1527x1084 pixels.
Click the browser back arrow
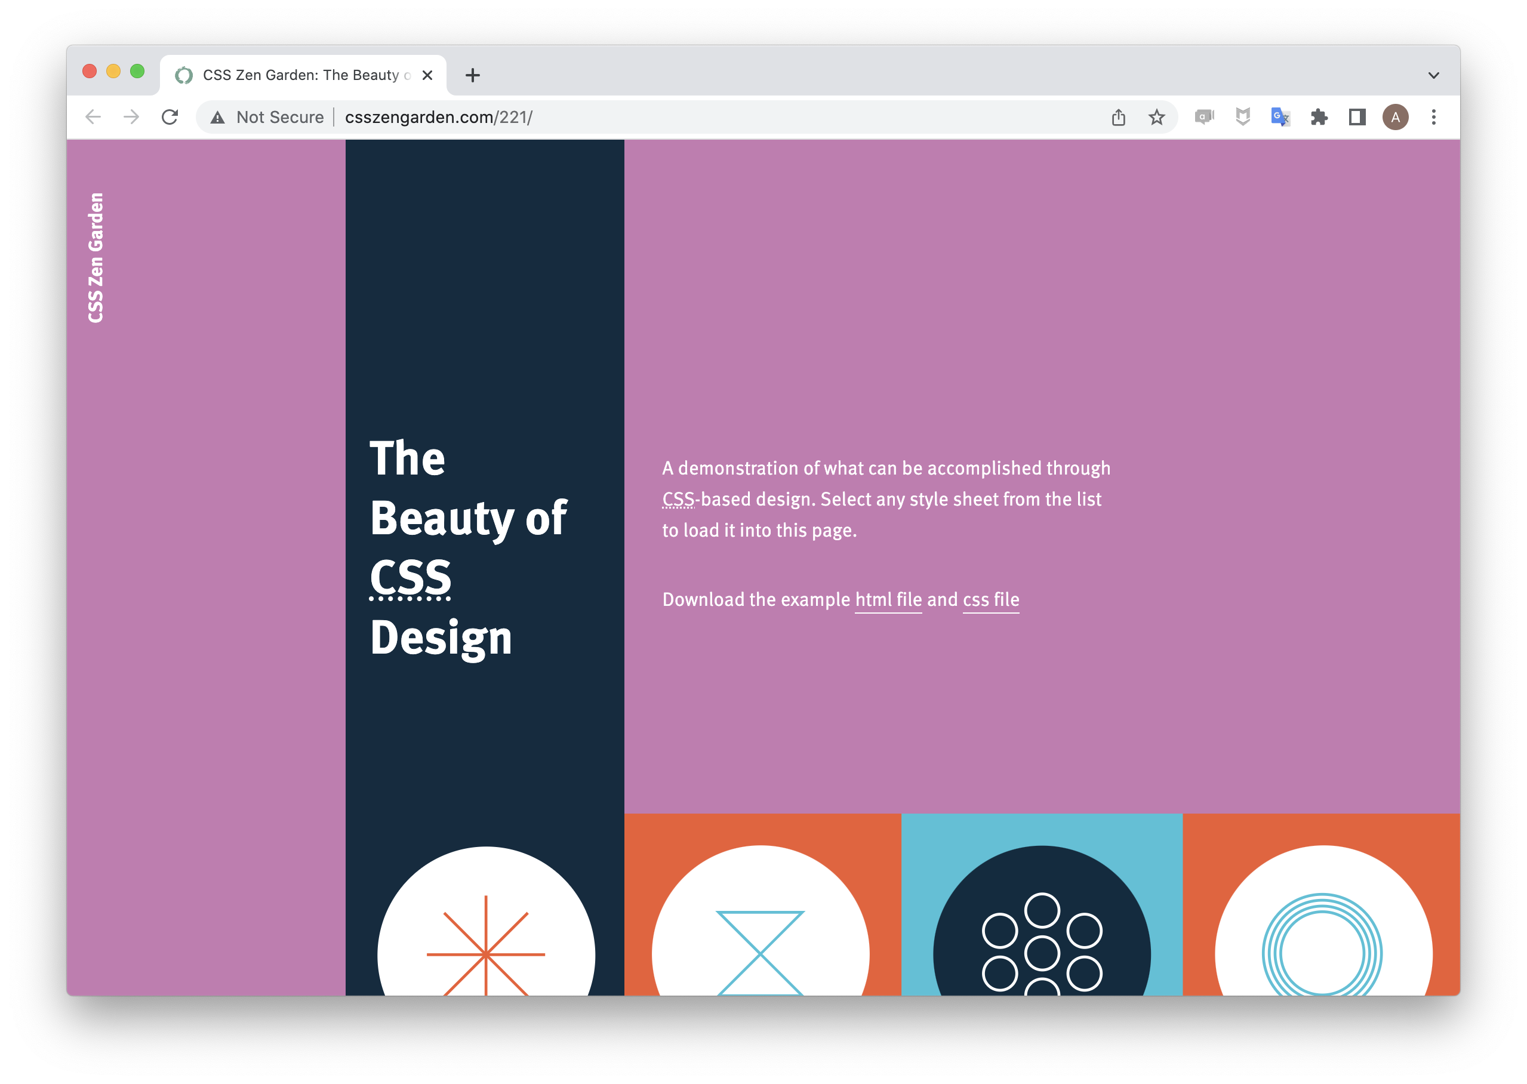tap(94, 118)
